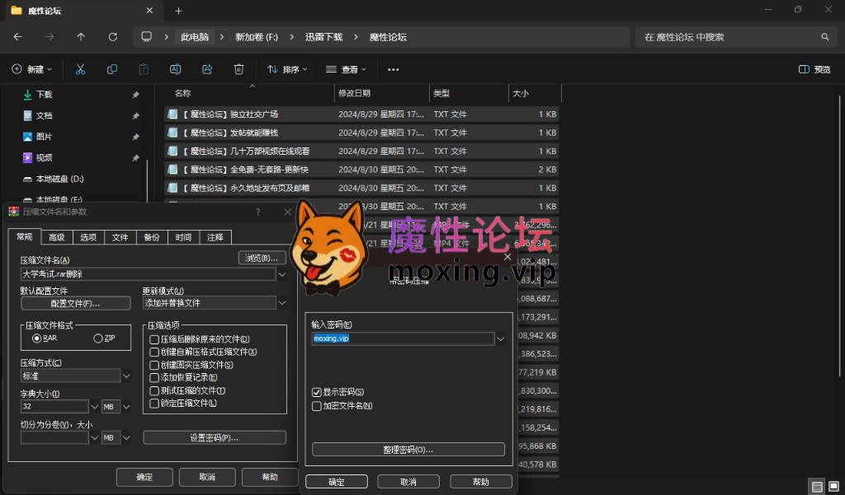Check the 锁定压缩文件 option
This screenshot has width=845, height=495.
(x=154, y=404)
